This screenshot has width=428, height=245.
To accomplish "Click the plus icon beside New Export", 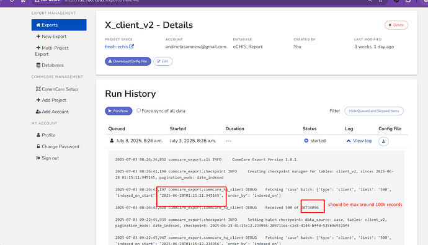I will 38,37.
